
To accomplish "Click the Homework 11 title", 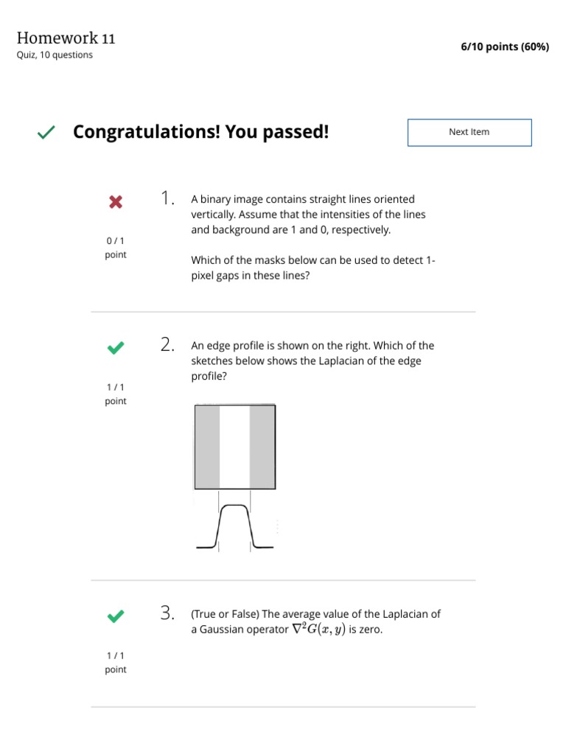I will (66, 38).
